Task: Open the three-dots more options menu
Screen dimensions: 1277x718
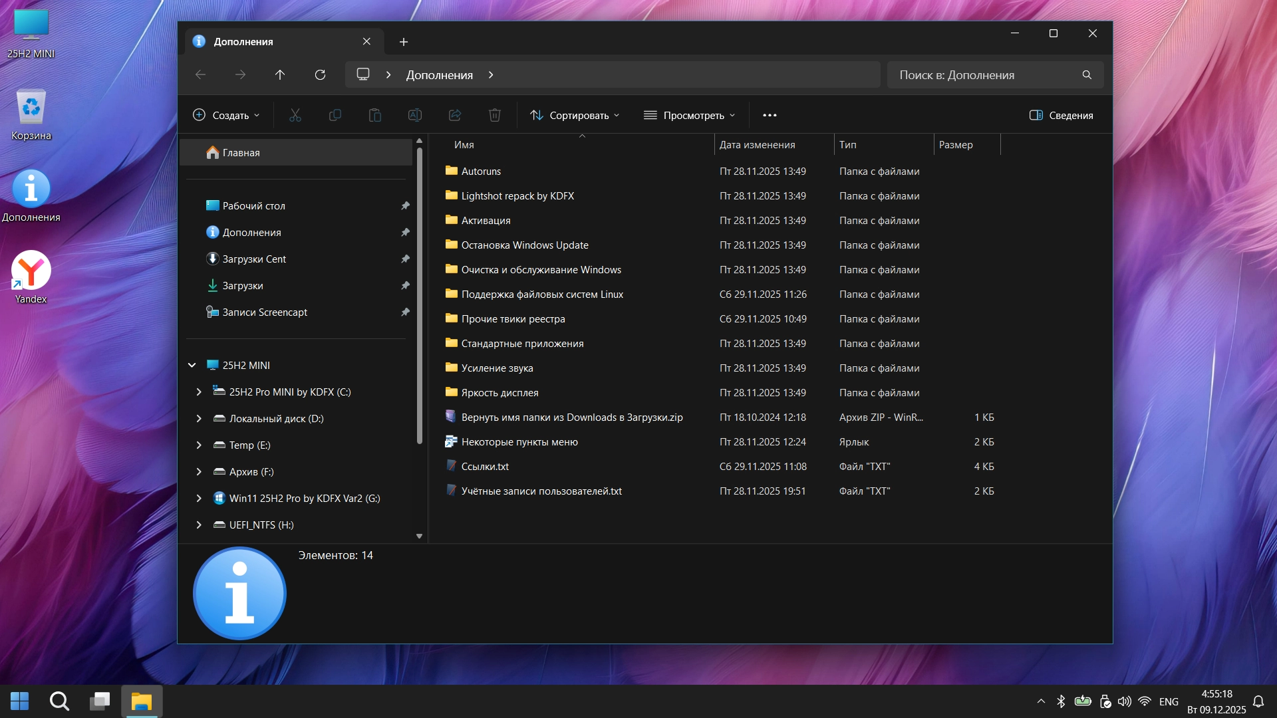Action: (x=770, y=115)
